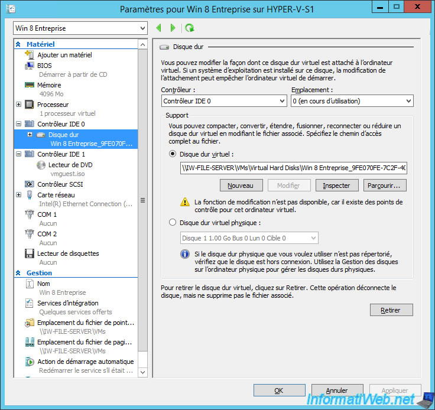Screen dimensions: 435x410
Task: Click the blue information icon
Action: pos(185,254)
